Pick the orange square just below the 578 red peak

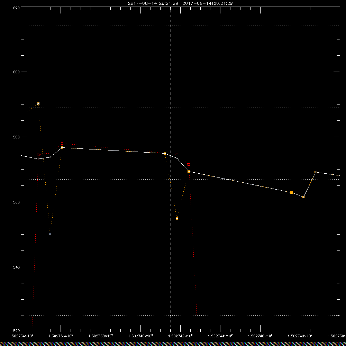62,148
